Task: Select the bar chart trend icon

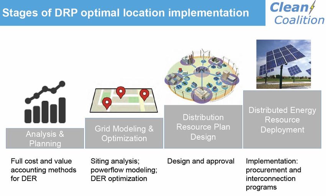Action: click(x=45, y=102)
